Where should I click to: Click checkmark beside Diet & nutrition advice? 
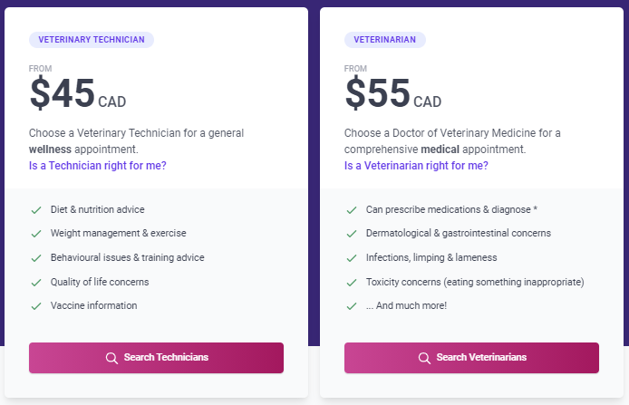coord(36,210)
